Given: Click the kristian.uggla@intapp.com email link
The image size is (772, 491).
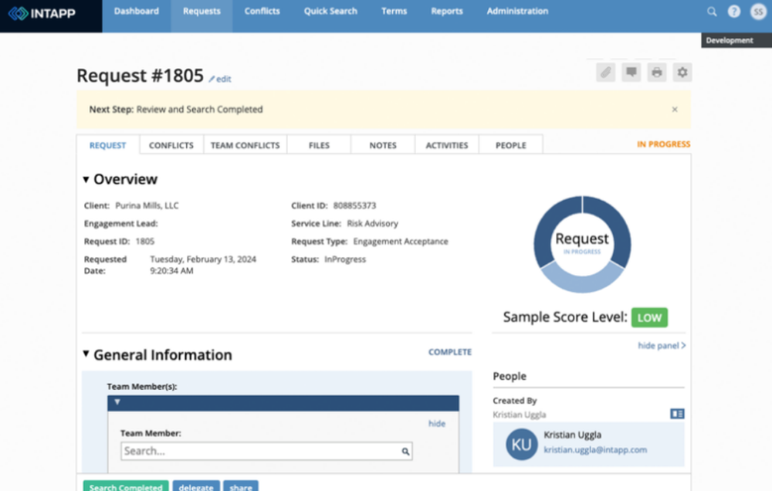Looking at the screenshot, I should [595, 449].
